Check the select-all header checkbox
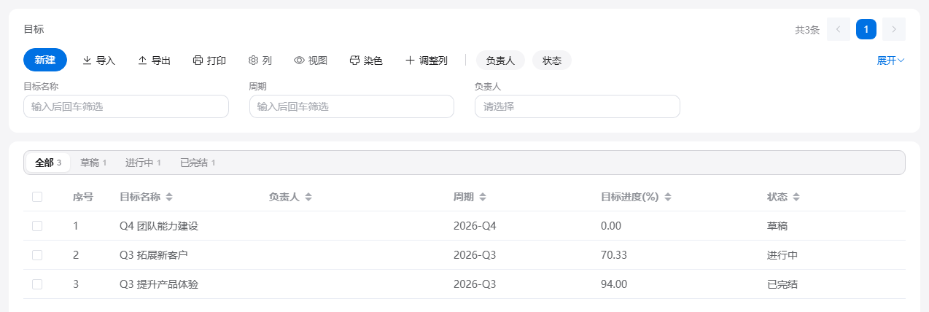The width and height of the screenshot is (929, 312). click(x=37, y=197)
